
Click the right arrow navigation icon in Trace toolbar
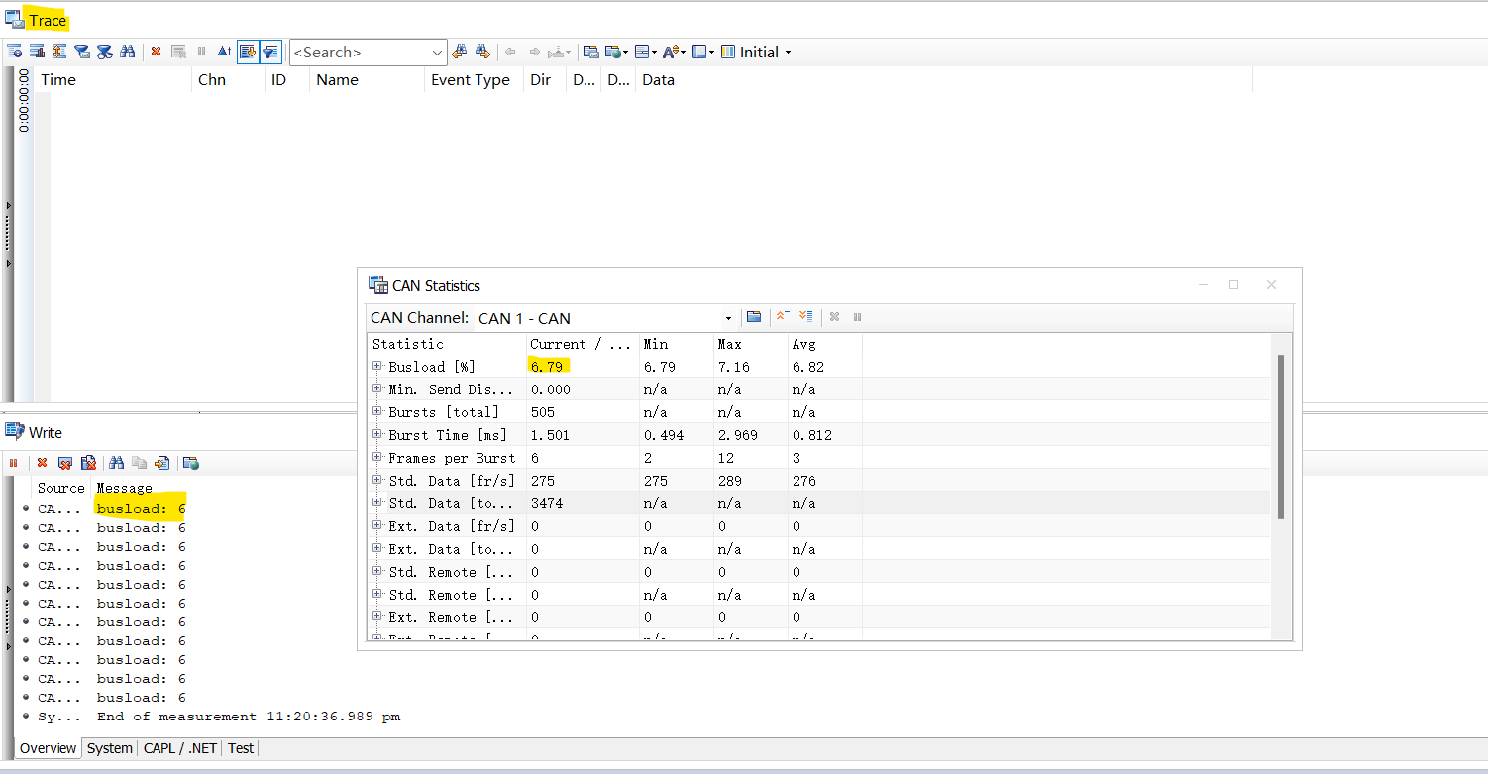(x=534, y=52)
